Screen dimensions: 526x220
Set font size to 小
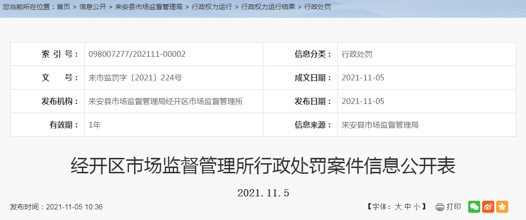(417, 207)
